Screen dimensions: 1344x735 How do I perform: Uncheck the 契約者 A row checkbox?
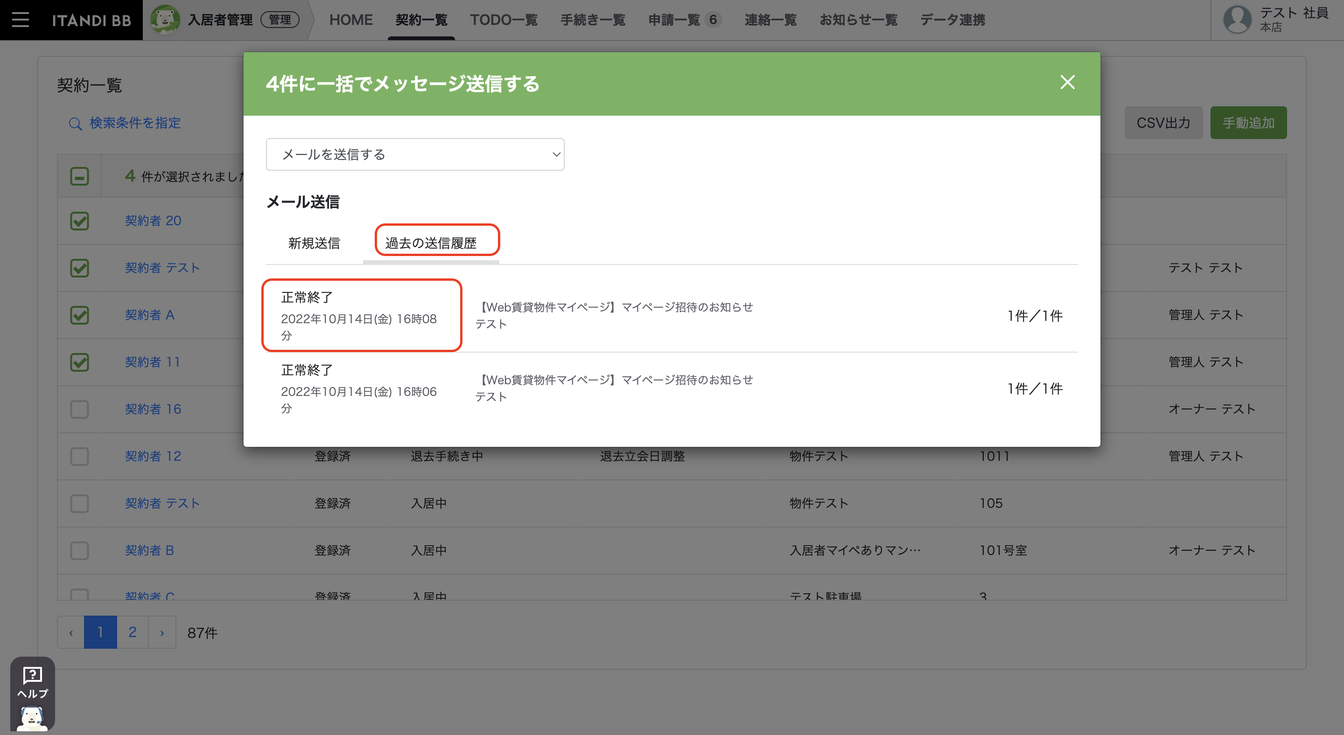(x=79, y=315)
